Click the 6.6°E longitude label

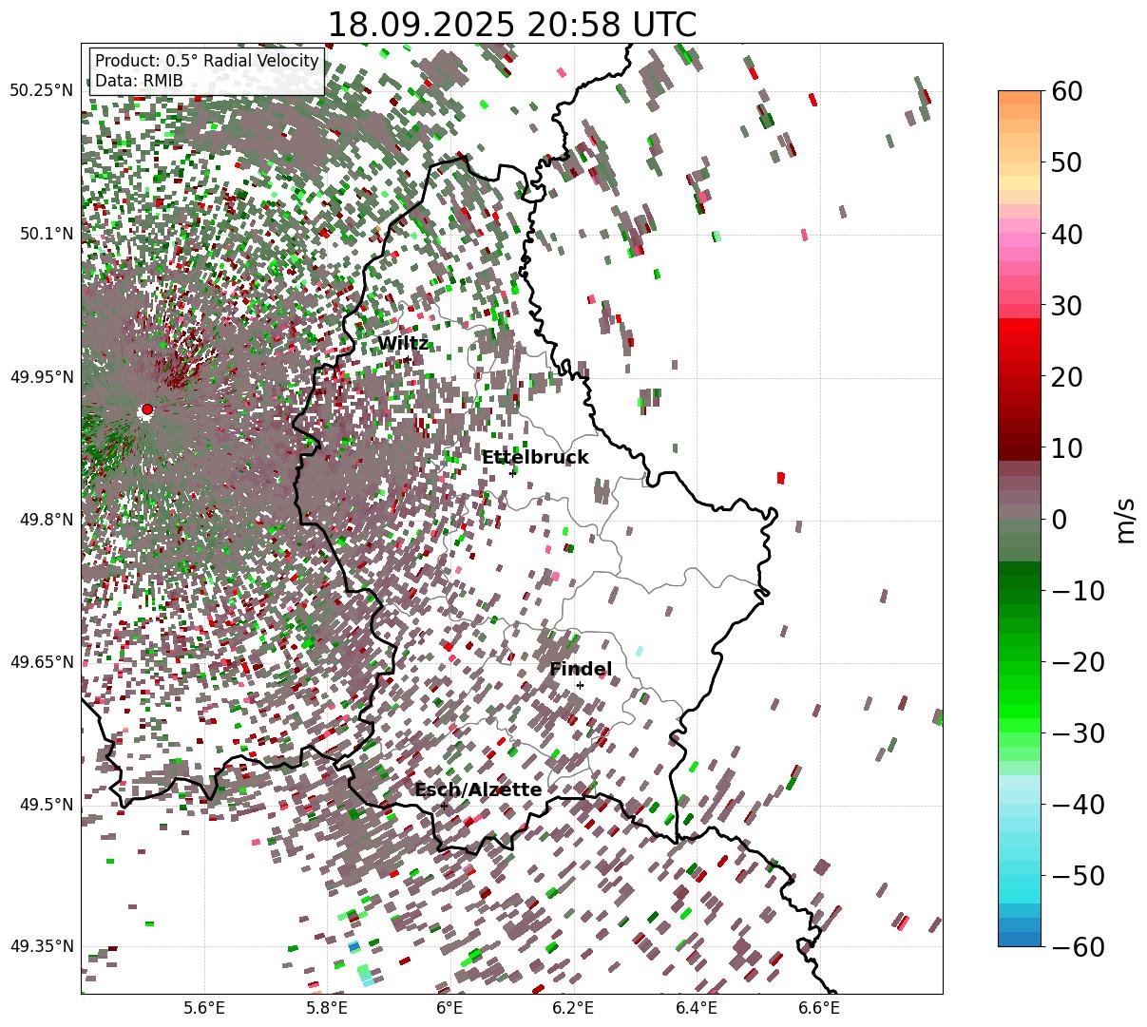click(818, 1007)
